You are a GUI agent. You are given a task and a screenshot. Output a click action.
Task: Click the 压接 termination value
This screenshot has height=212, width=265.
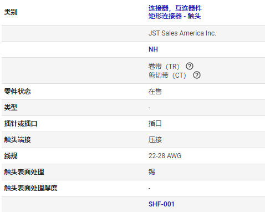pos(155,140)
